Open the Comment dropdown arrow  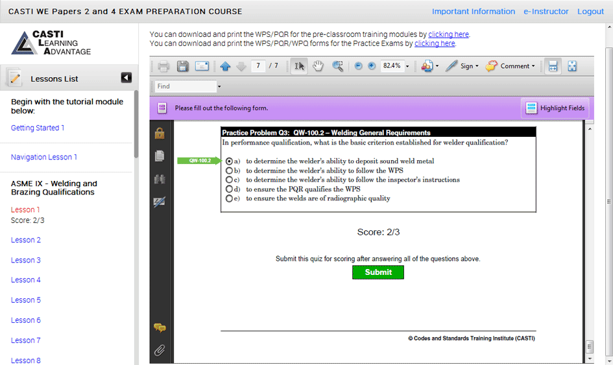[x=533, y=66]
